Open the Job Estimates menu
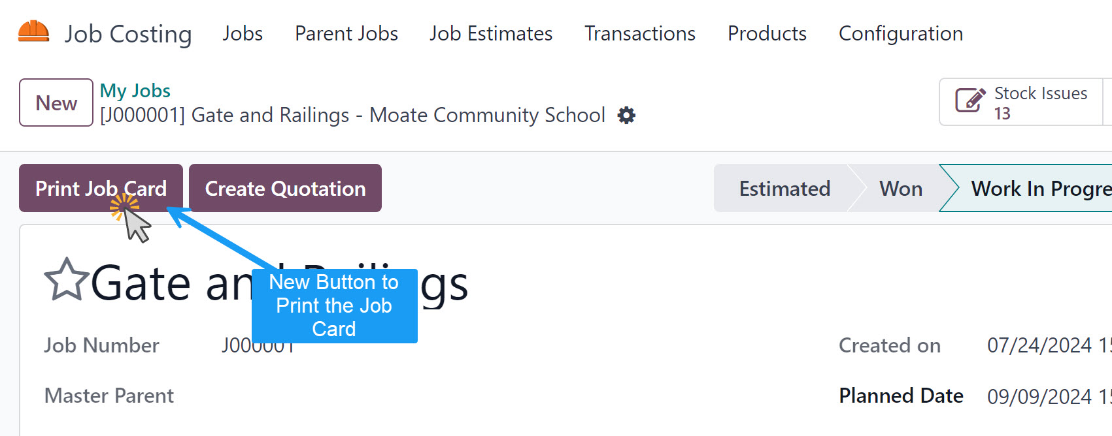 (x=491, y=33)
